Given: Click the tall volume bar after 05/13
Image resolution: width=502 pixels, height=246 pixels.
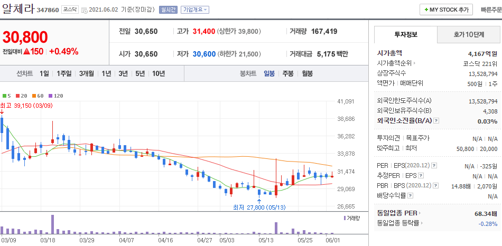Looking at the screenshot, I should click(276, 228).
